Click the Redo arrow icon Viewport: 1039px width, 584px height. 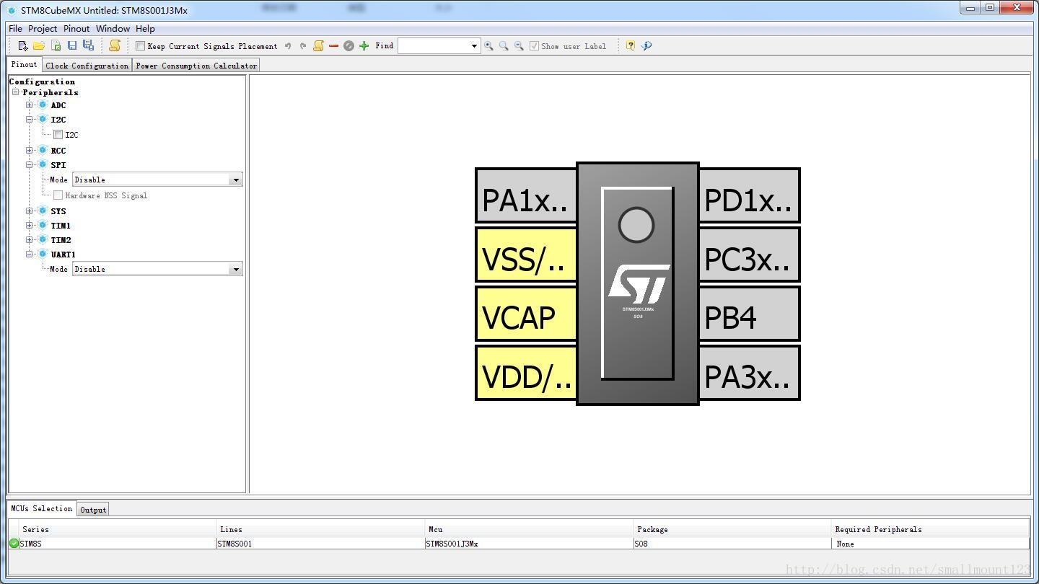(x=303, y=45)
